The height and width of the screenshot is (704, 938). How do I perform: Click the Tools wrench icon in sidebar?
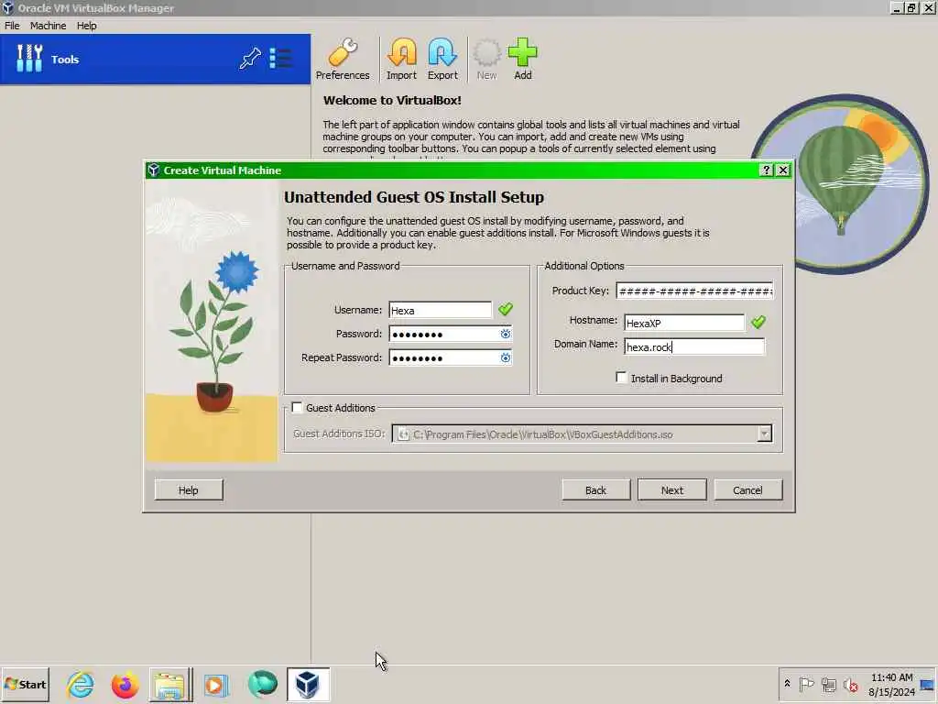[x=28, y=59]
